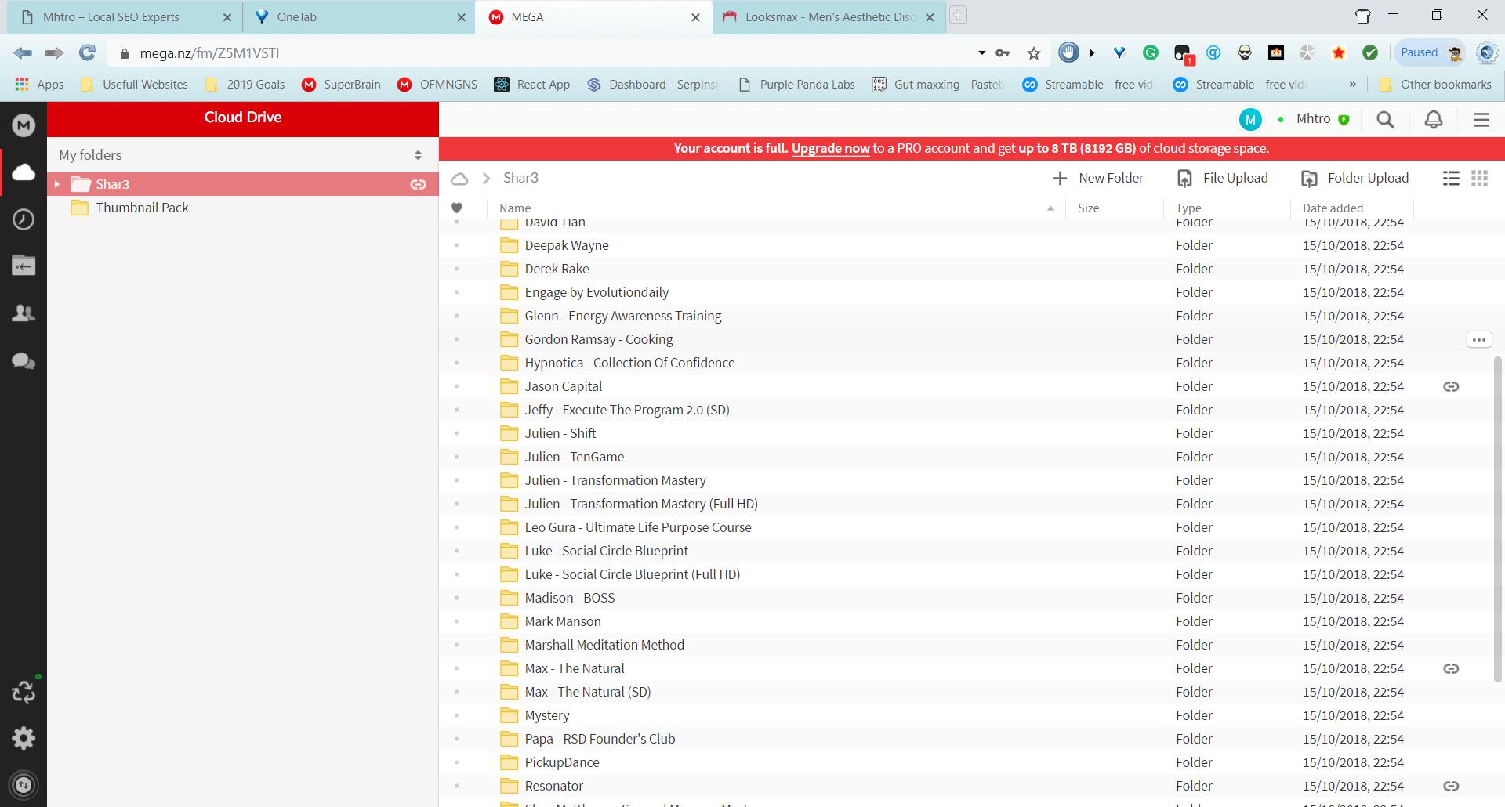Reload the page

click(x=88, y=52)
